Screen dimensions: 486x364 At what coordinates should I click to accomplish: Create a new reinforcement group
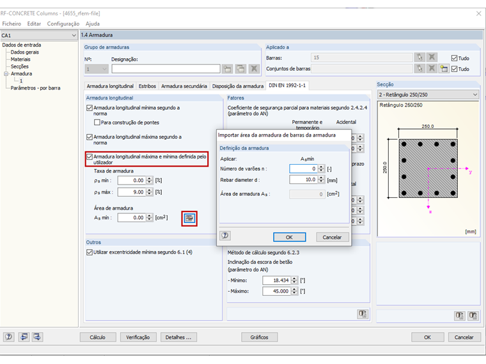click(x=228, y=69)
